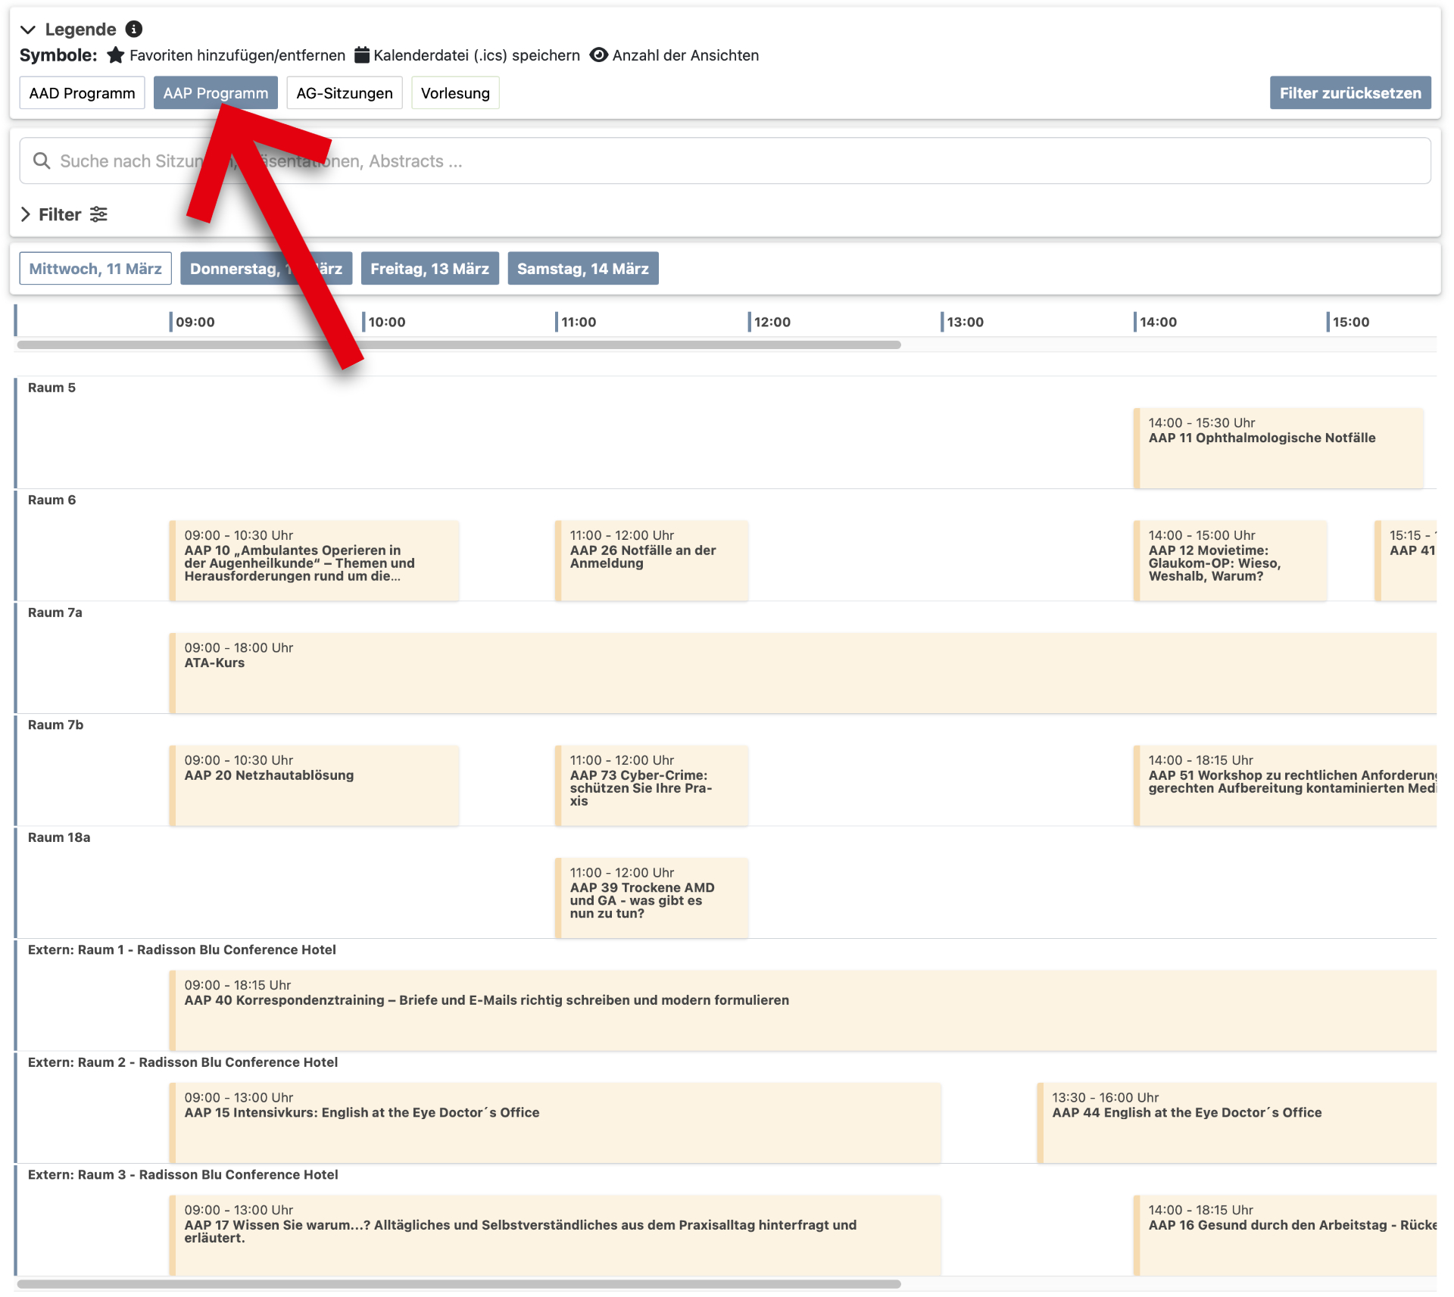Toggle the AAD Programm filter

82,93
